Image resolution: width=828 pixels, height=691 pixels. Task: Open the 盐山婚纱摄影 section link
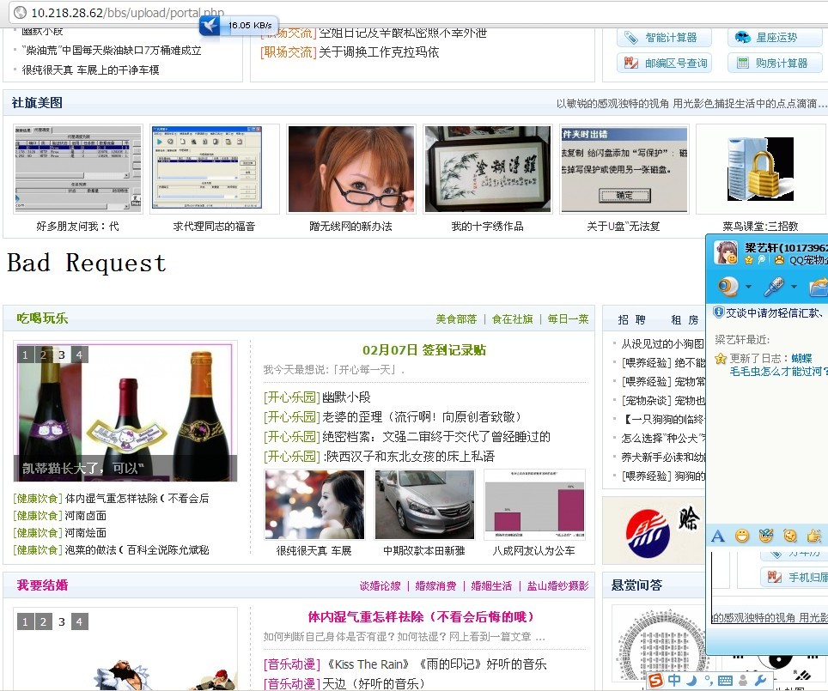[557, 586]
